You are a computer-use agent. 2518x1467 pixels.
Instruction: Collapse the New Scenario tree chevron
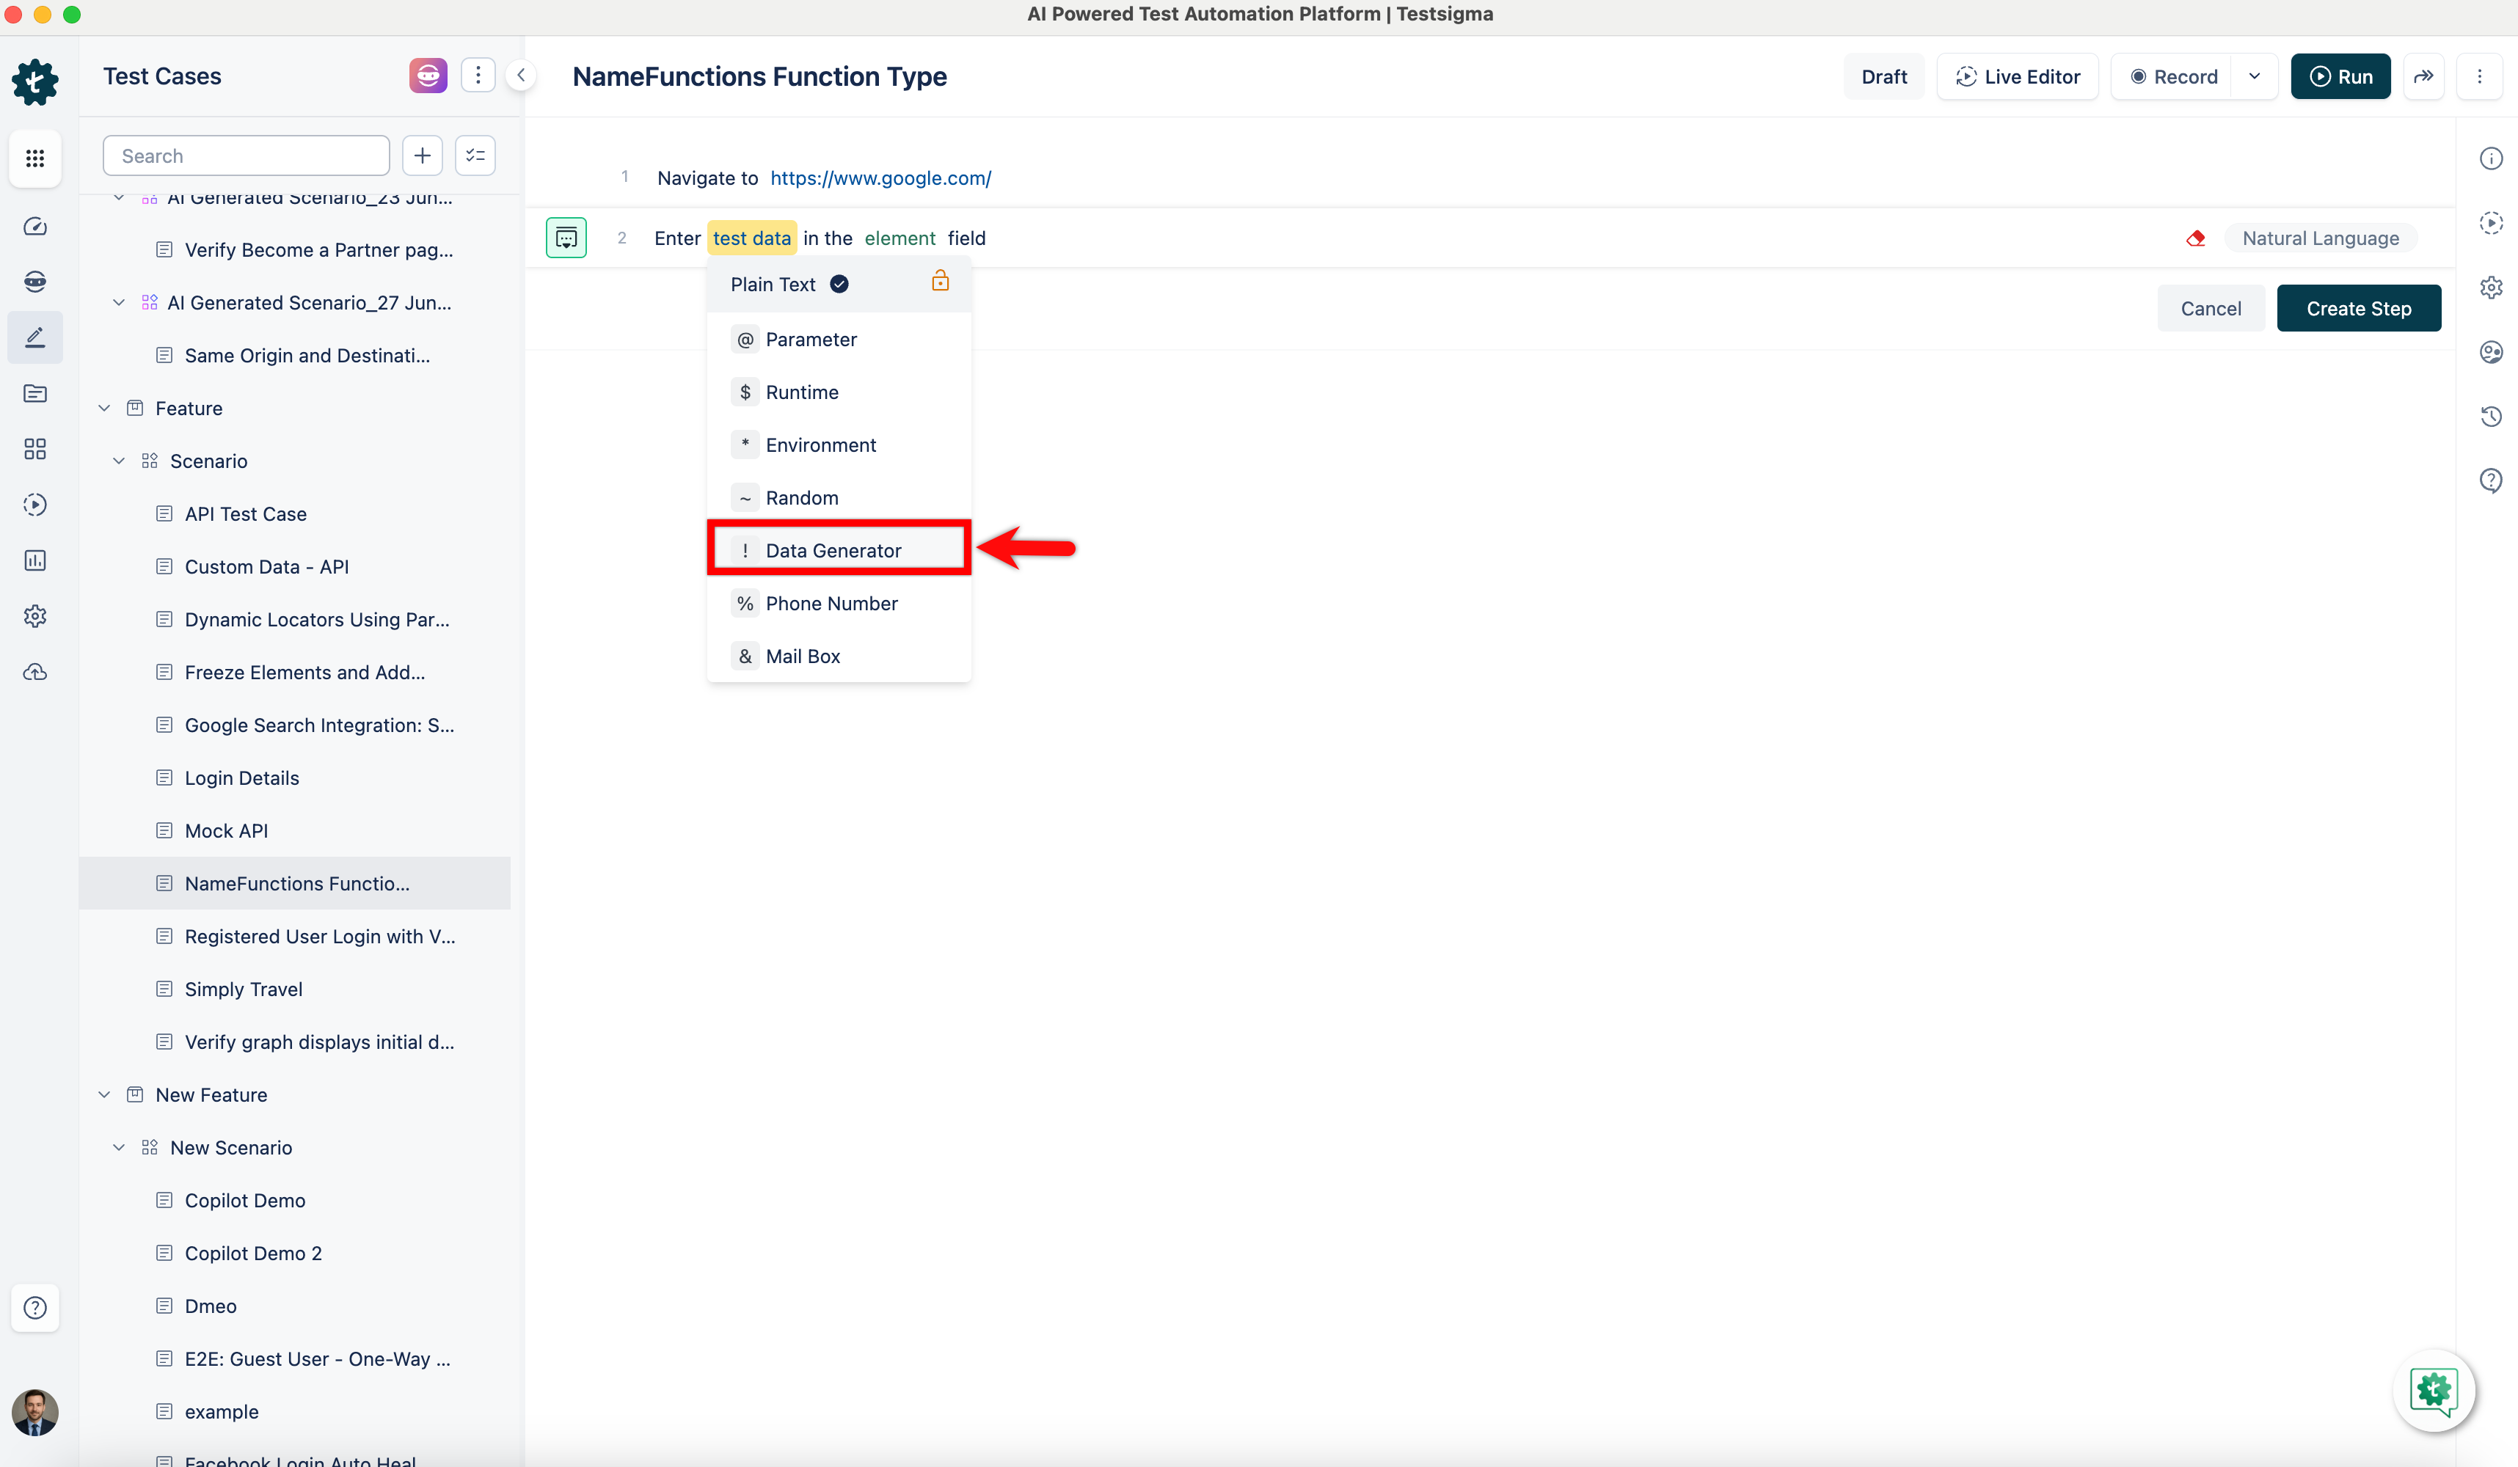click(x=119, y=1147)
